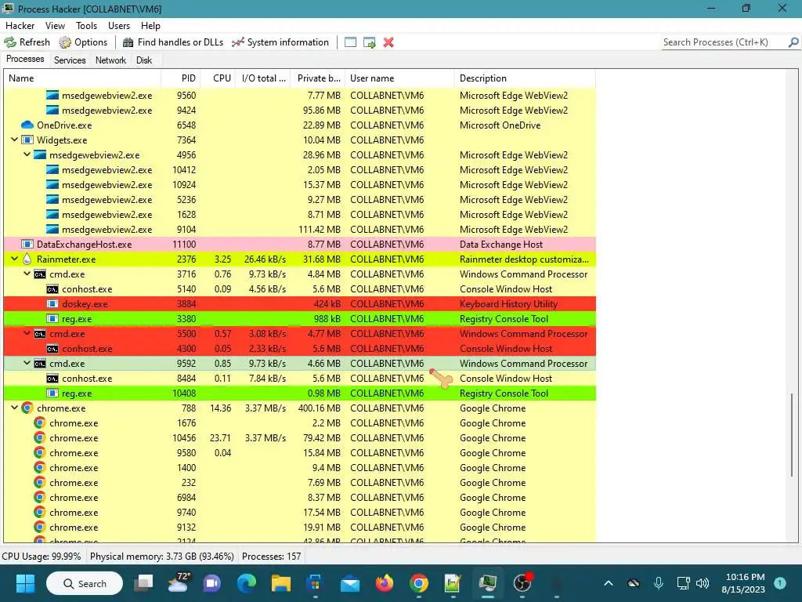Open the Hacker menu
The height and width of the screenshot is (602, 802).
20,26
